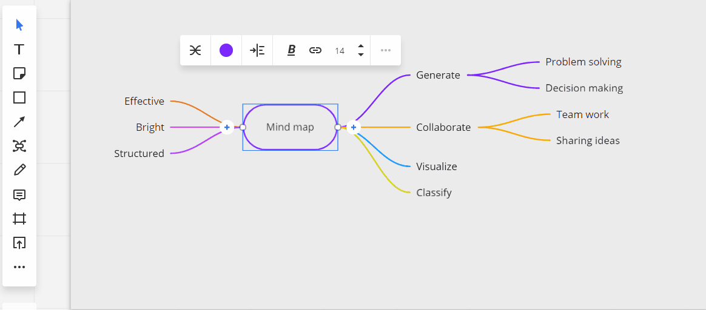Add a link to the node
The image size is (706, 310).
point(315,50)
